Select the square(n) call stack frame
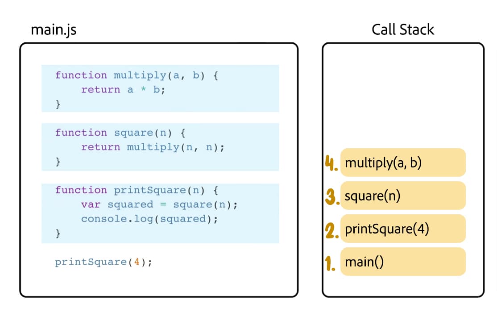The height and width of the screenshot is (313, 497). (x=403, y=196)
